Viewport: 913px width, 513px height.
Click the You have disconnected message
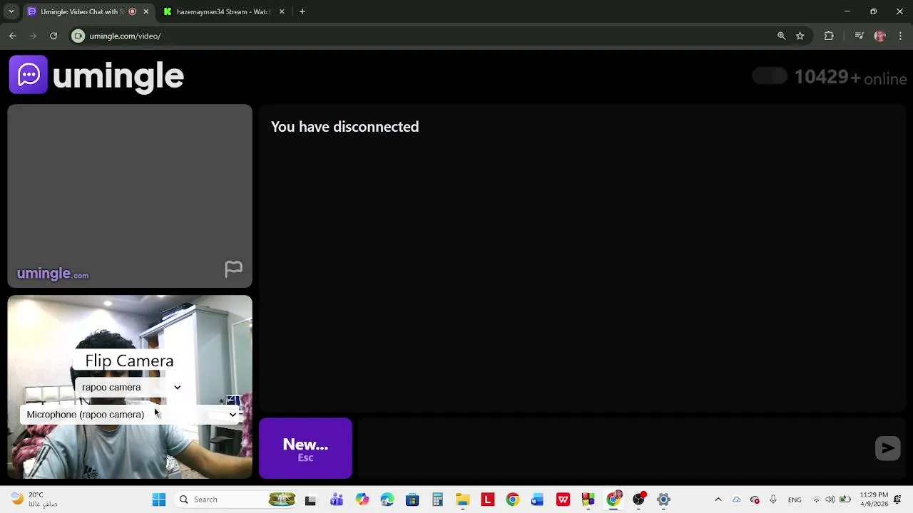[345, 127]
